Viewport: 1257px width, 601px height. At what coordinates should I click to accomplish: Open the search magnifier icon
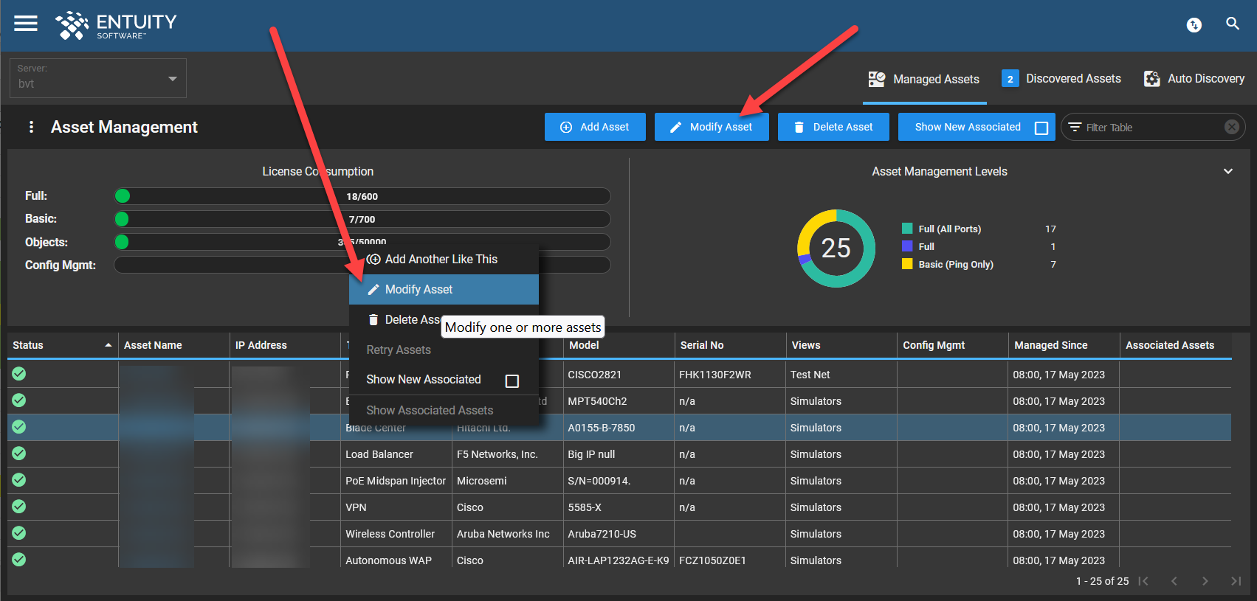coord(1233,24)
